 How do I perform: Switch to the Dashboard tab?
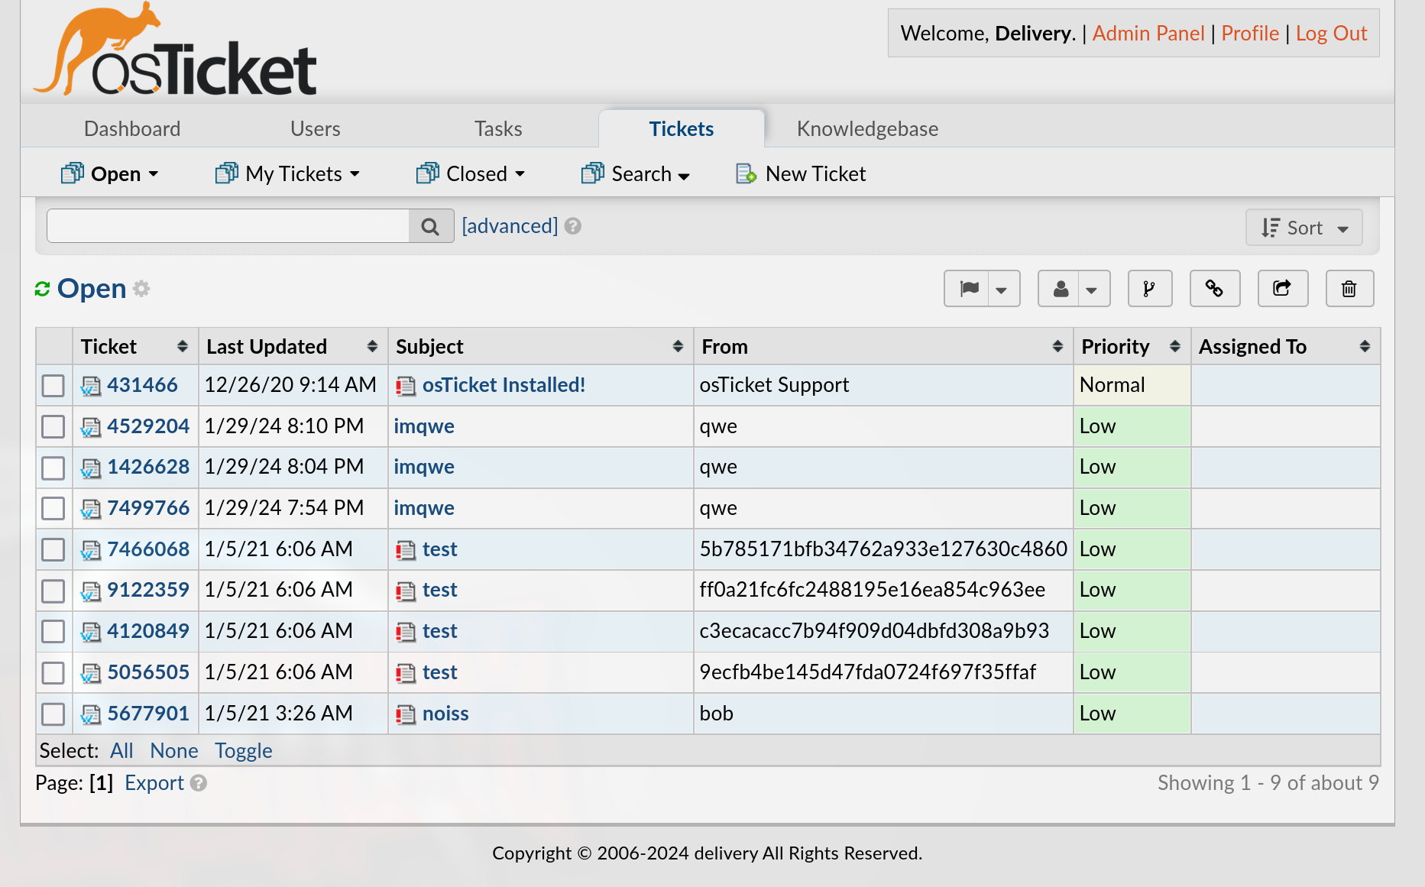pyautogui.click(x=132, y=128)
